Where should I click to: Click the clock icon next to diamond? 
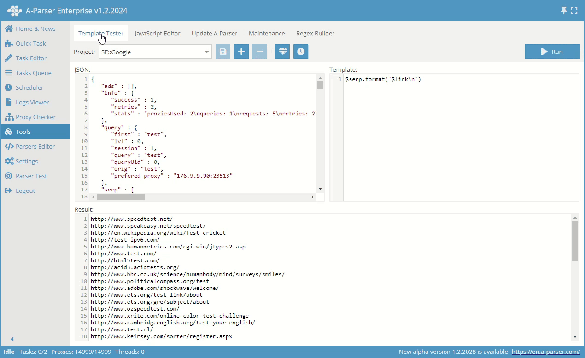coord(301,52)
